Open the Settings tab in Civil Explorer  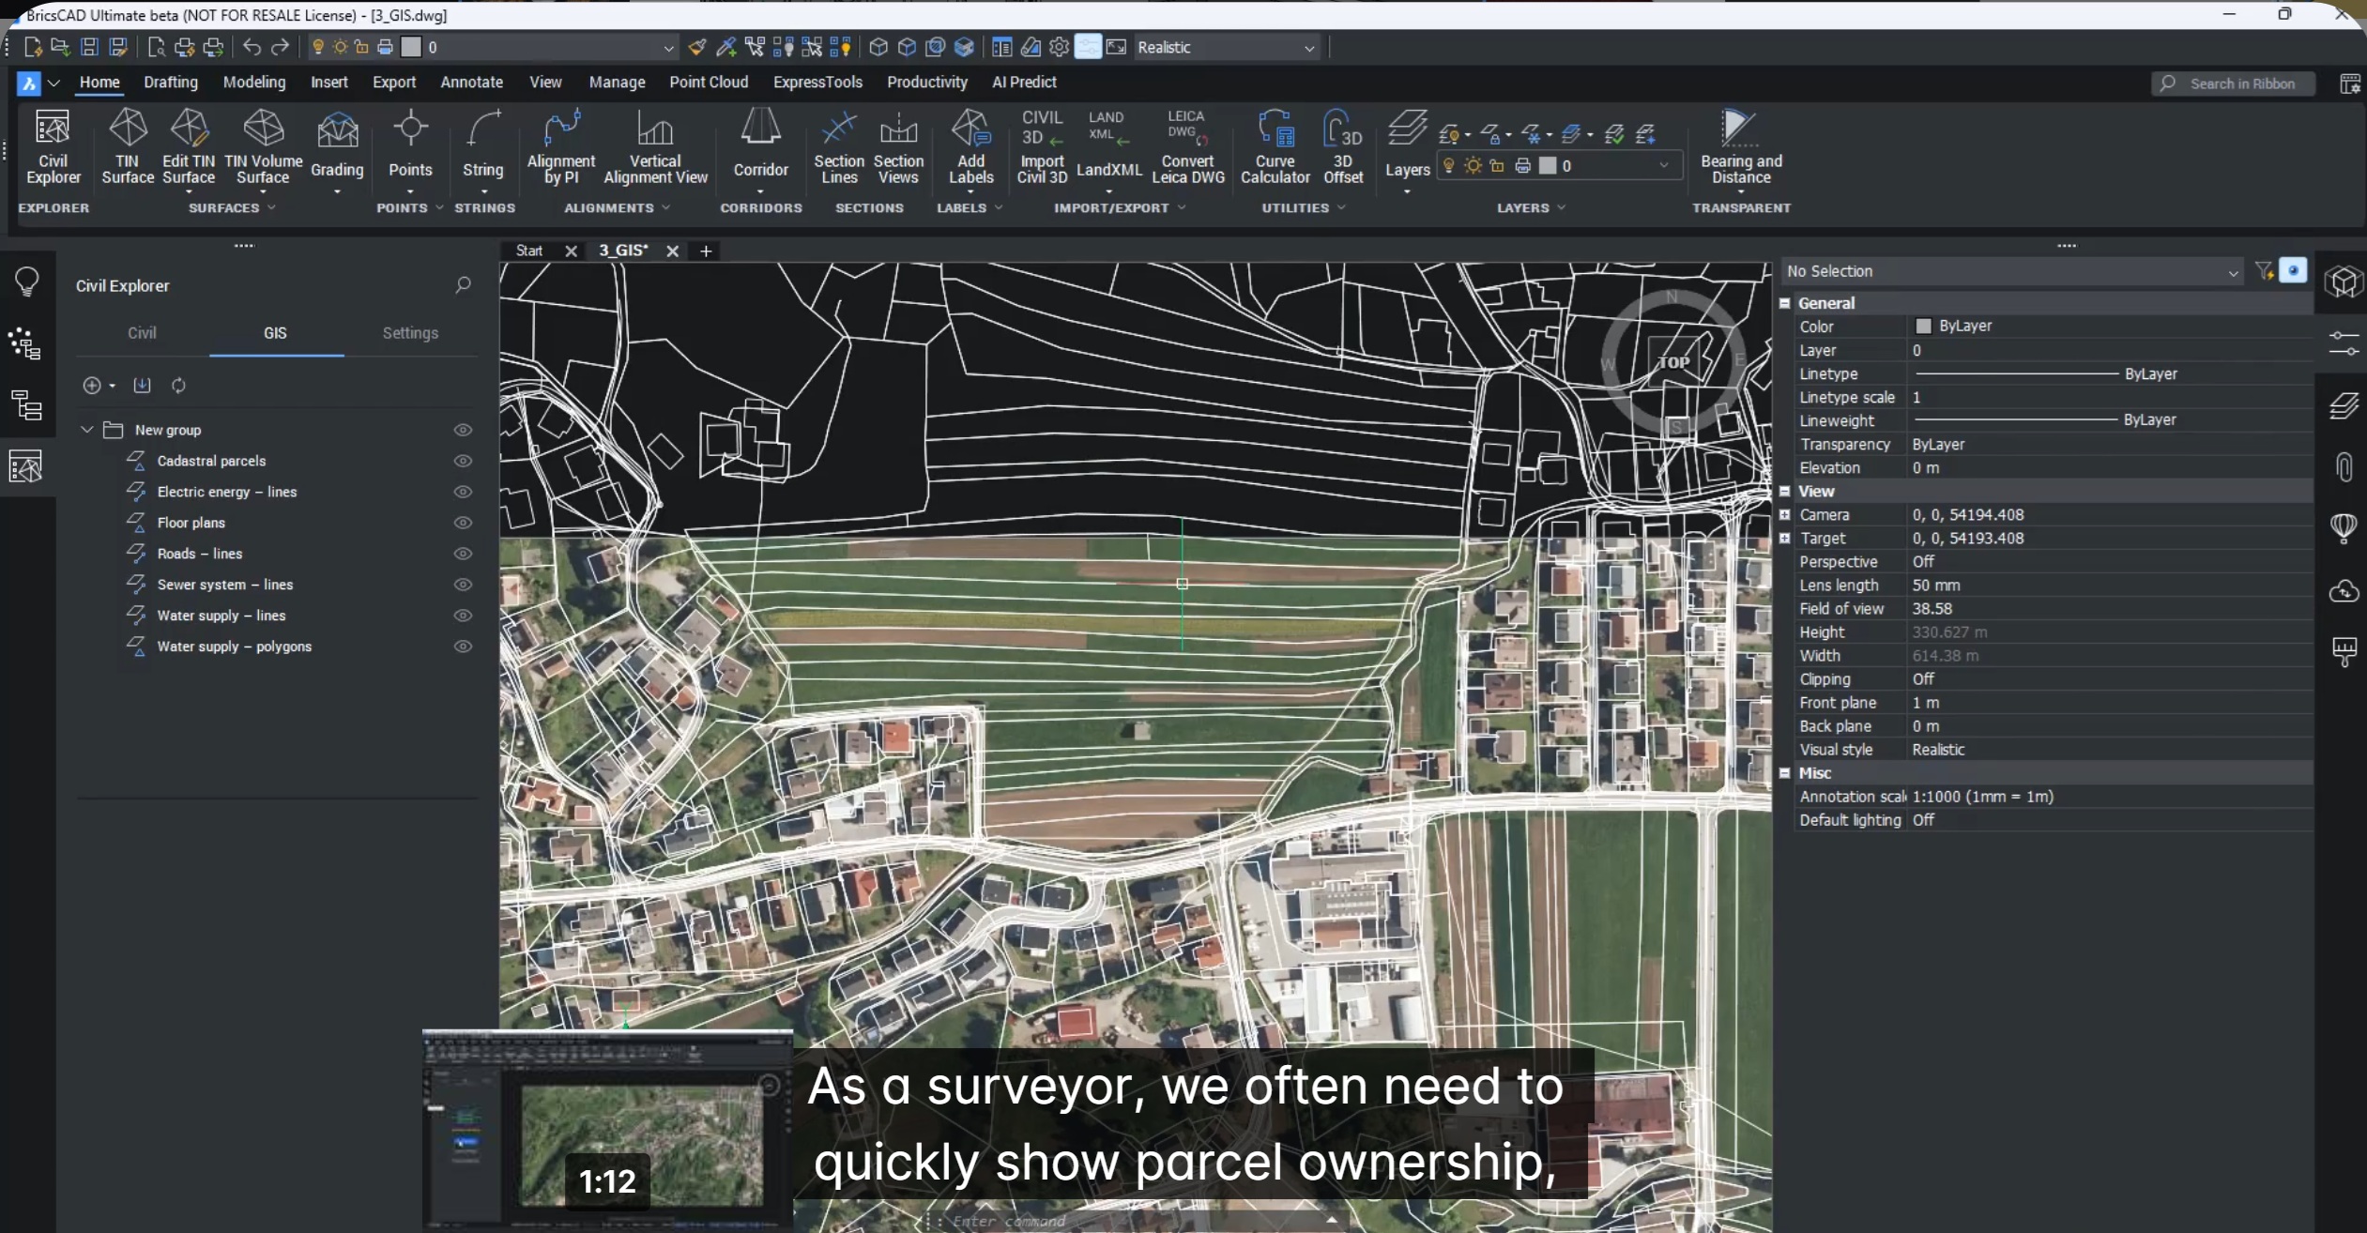(x=410, y=332)
